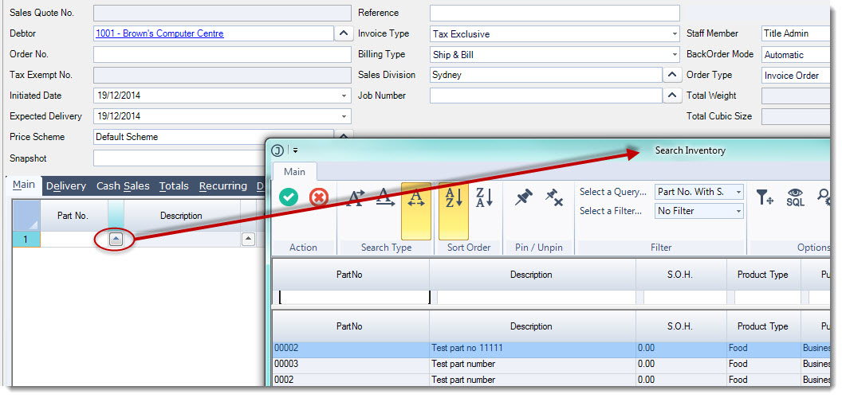Open the Job Number lookup arrow button

pyautogui.click(x=671, y=96)
